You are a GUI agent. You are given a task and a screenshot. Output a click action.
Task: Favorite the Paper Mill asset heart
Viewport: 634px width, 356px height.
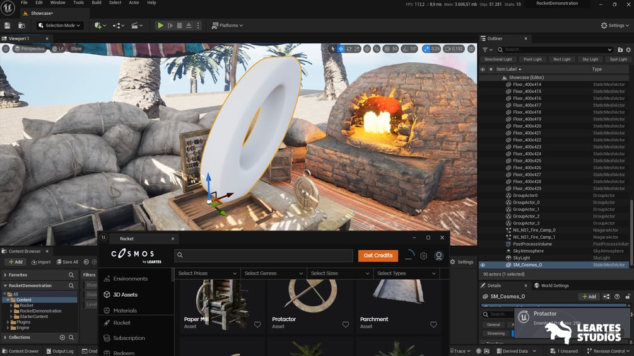tap(257, 324)
